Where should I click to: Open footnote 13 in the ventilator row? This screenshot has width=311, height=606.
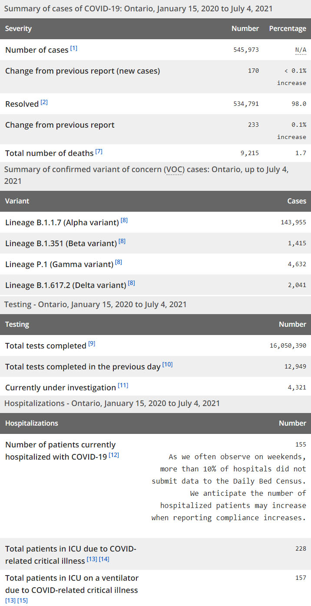(10, 601)
